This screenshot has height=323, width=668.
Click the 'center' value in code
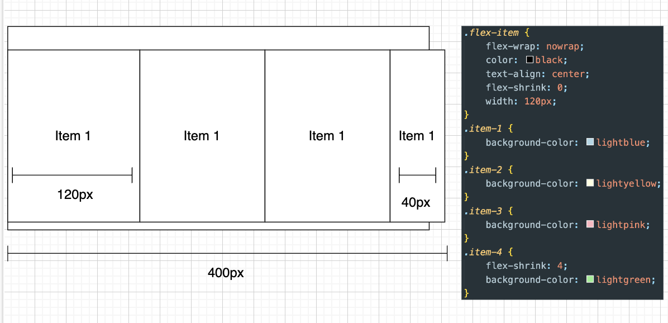568,74
